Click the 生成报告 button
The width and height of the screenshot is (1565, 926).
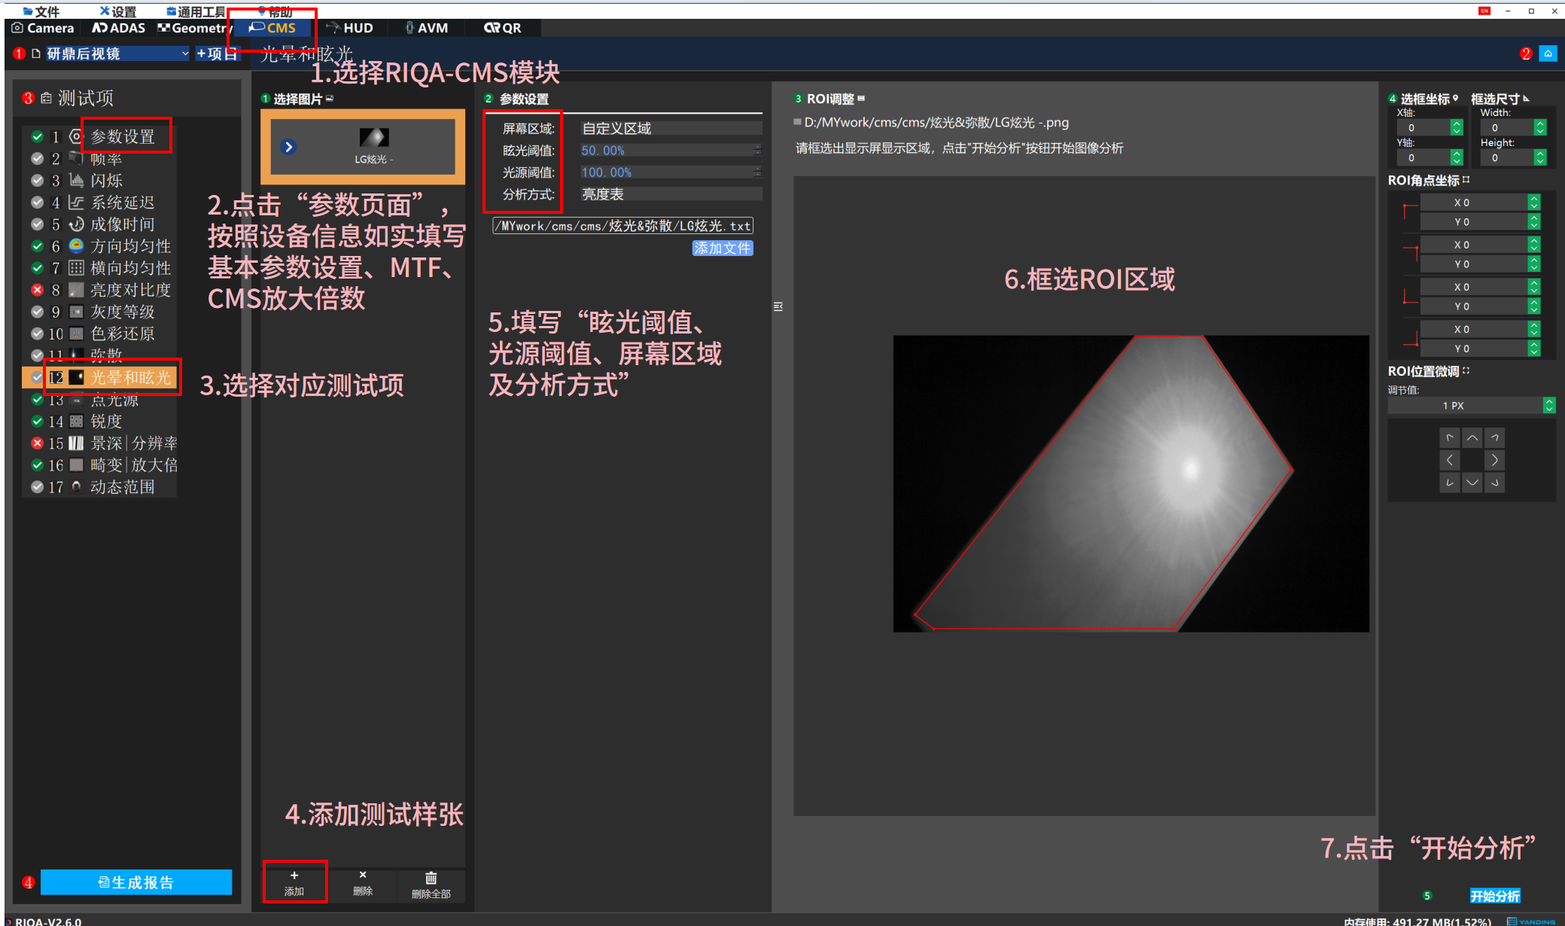[136, 882]
